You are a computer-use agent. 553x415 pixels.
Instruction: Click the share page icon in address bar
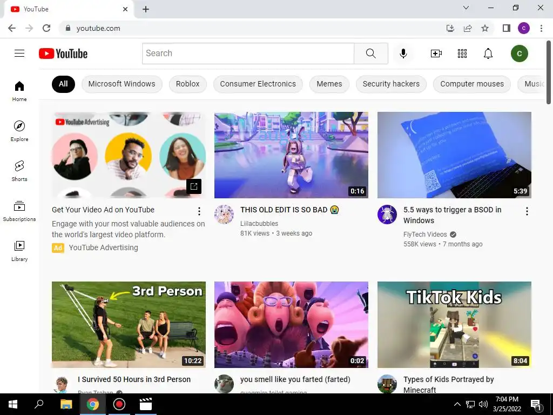(468, 28)
